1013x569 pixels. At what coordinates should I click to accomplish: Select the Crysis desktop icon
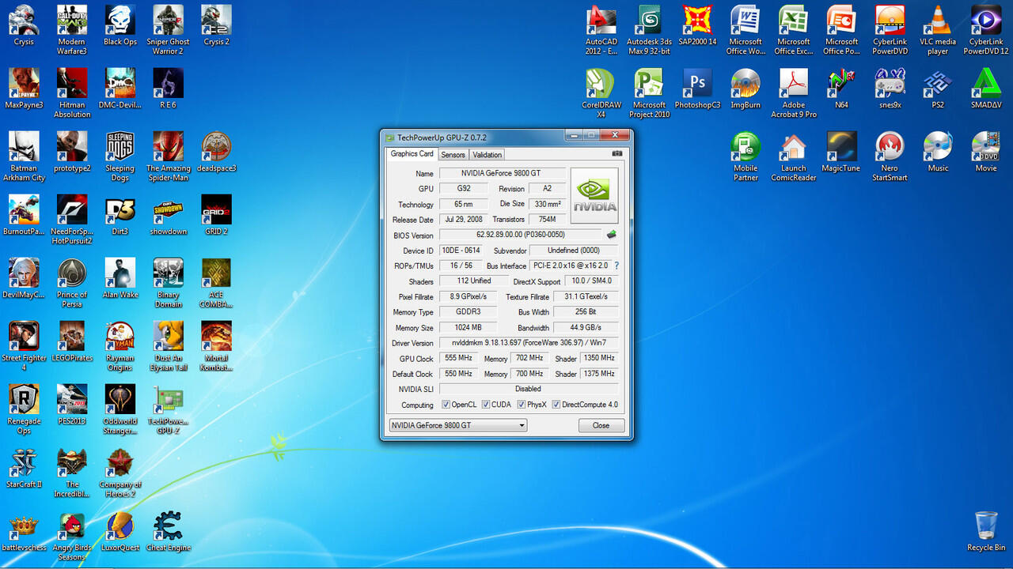click(24, 26)
